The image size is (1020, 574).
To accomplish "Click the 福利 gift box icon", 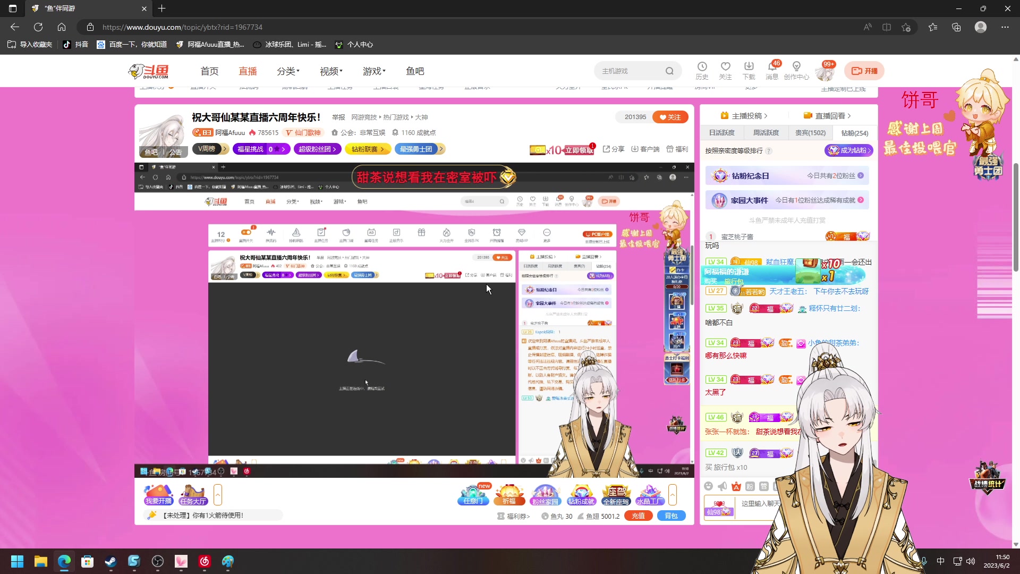I will [x=677, y=149].
